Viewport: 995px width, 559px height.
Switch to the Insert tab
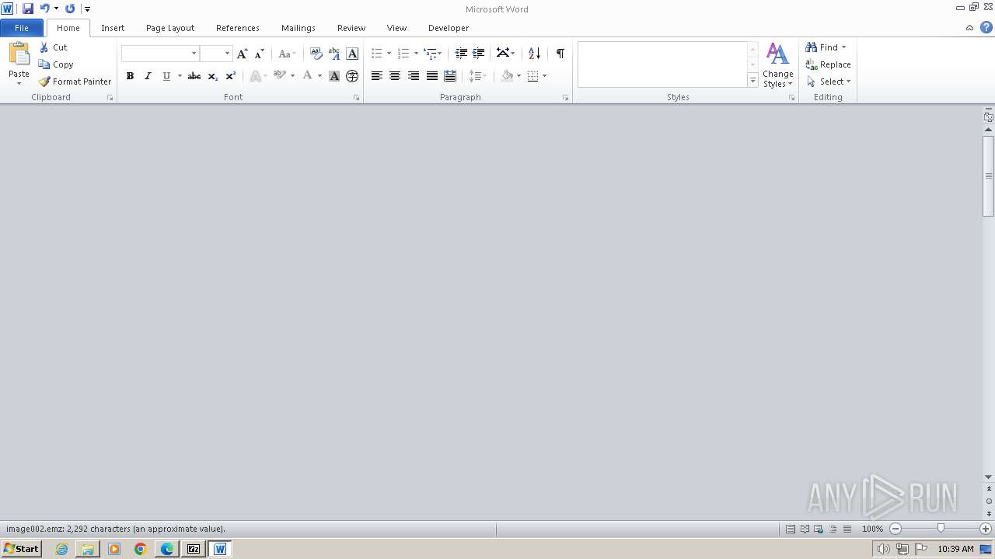[113, 28]
